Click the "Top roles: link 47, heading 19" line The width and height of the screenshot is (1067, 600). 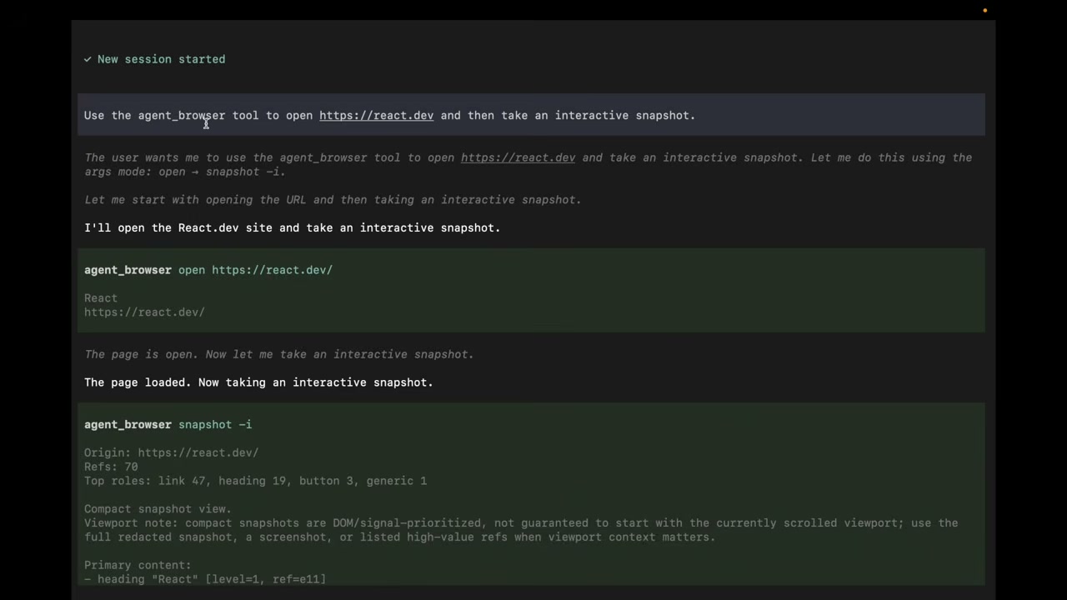click(x=255, y=481)
